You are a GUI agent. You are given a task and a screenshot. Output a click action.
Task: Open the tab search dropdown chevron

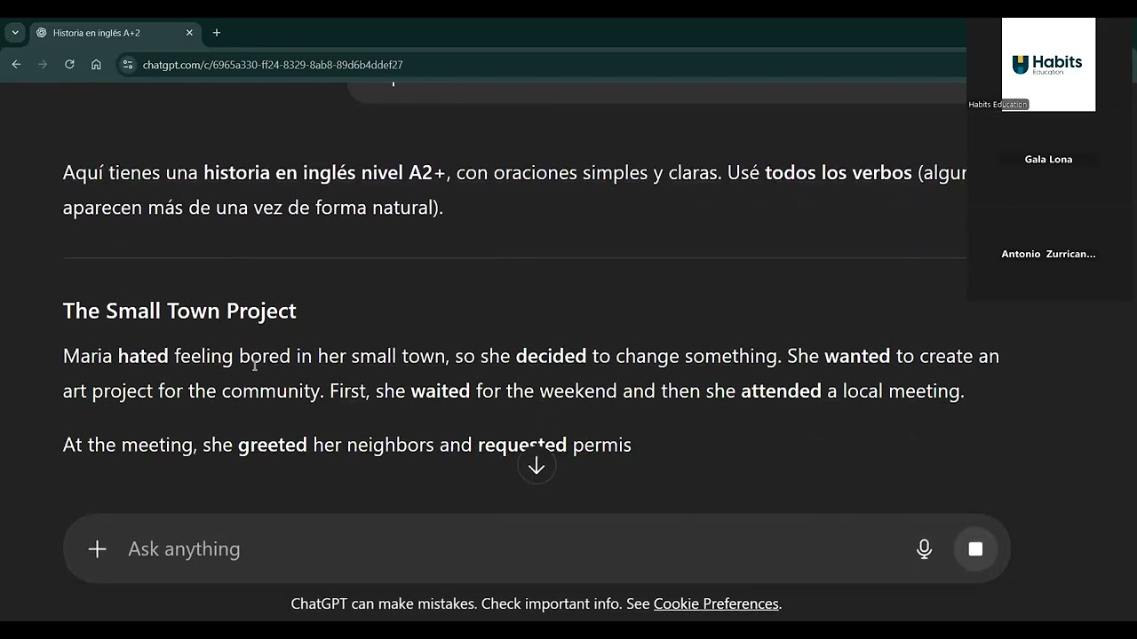click(x=15, y=33)
